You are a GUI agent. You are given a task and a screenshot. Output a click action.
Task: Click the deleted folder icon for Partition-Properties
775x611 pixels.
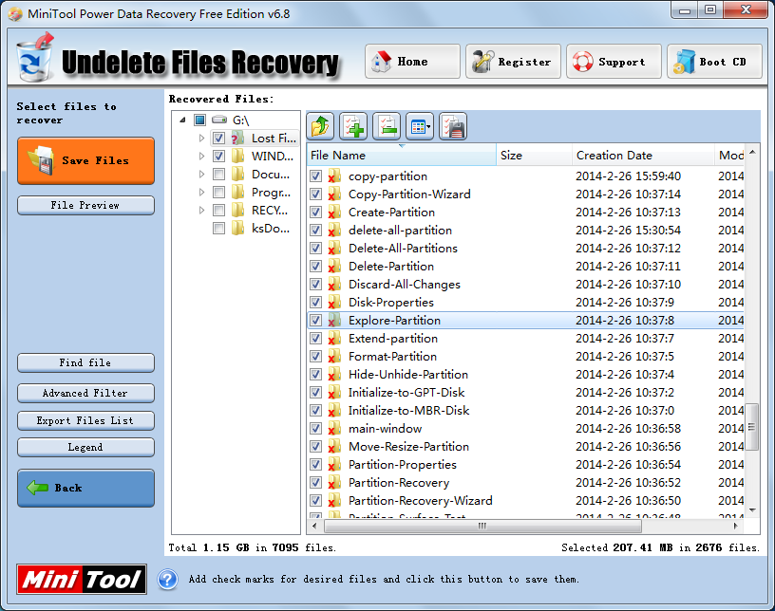334,465
